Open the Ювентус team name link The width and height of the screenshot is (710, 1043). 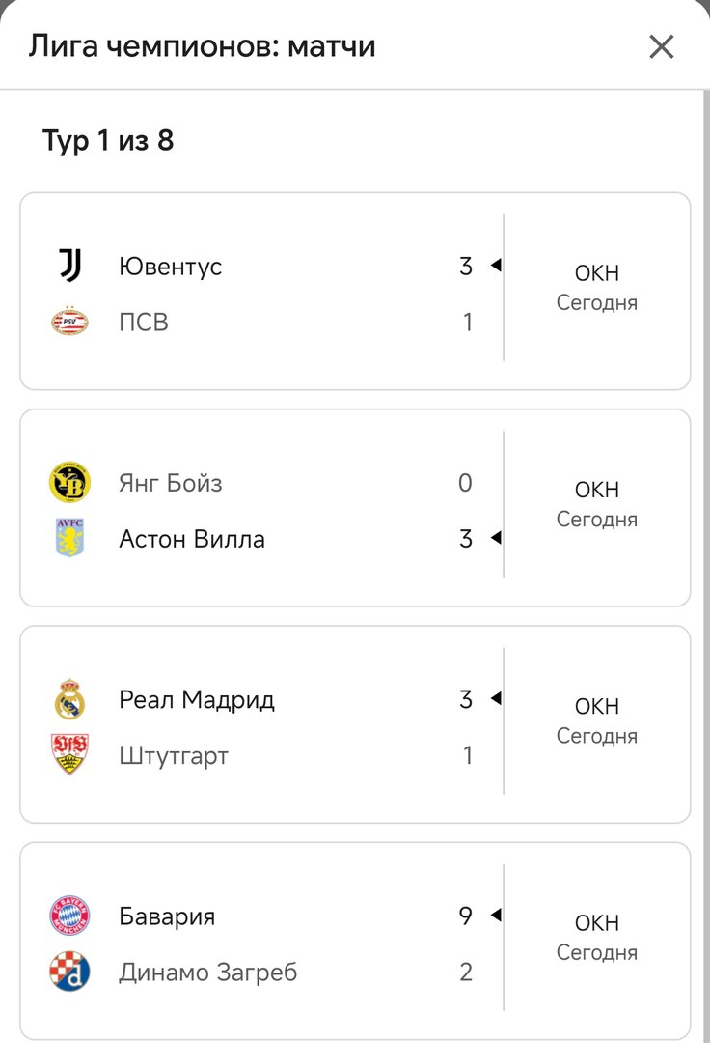(x=170, y=266)
